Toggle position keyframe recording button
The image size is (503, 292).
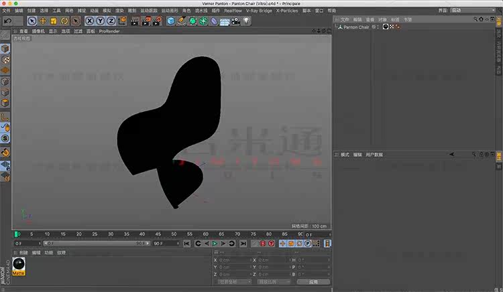(282, 244)
